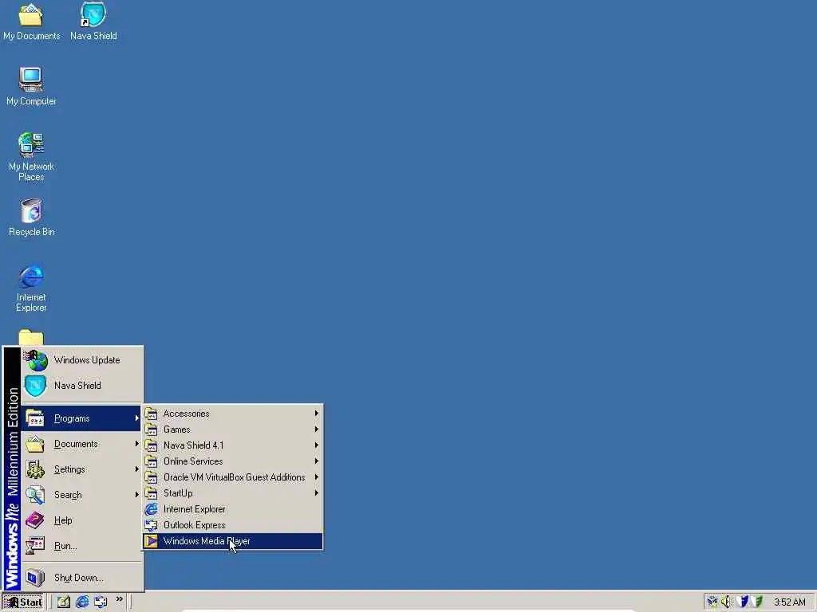Launch Internet Explorer from Programs menu
This screenshot has height=612, width=817.
(232, 509)
